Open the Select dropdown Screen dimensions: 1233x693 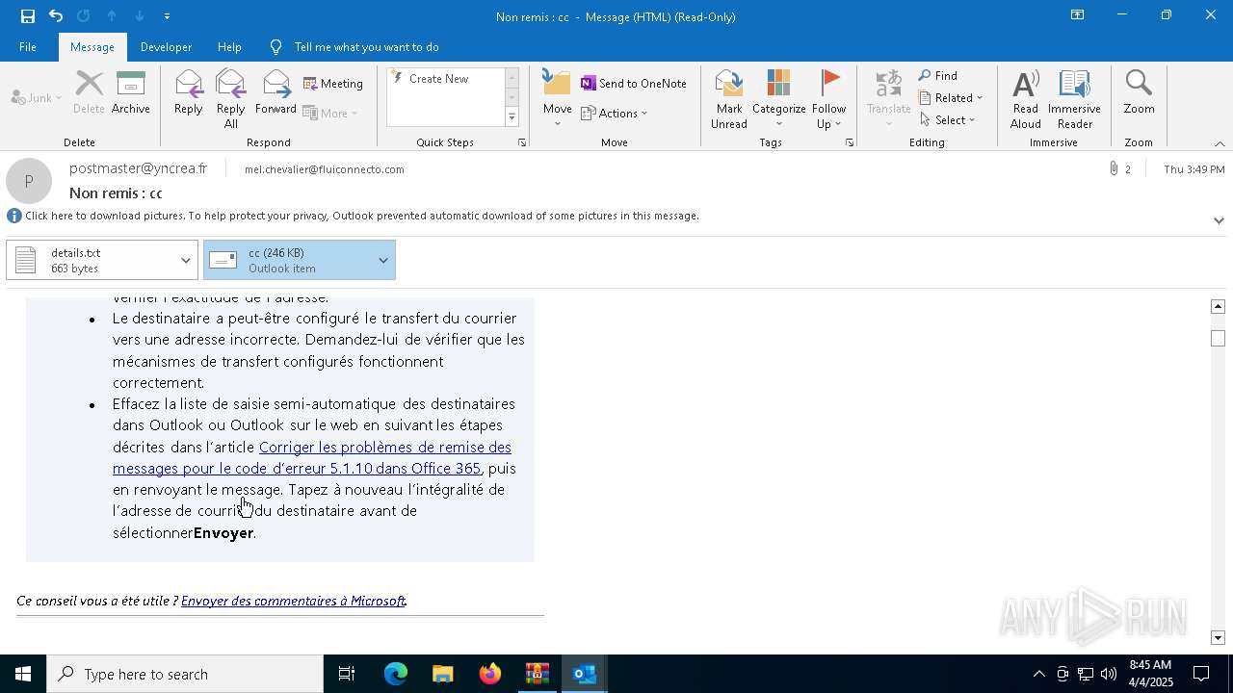coord(948,120)
